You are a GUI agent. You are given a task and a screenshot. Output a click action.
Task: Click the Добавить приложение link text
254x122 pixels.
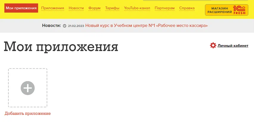pyautogui.click(x=28, y=113)
